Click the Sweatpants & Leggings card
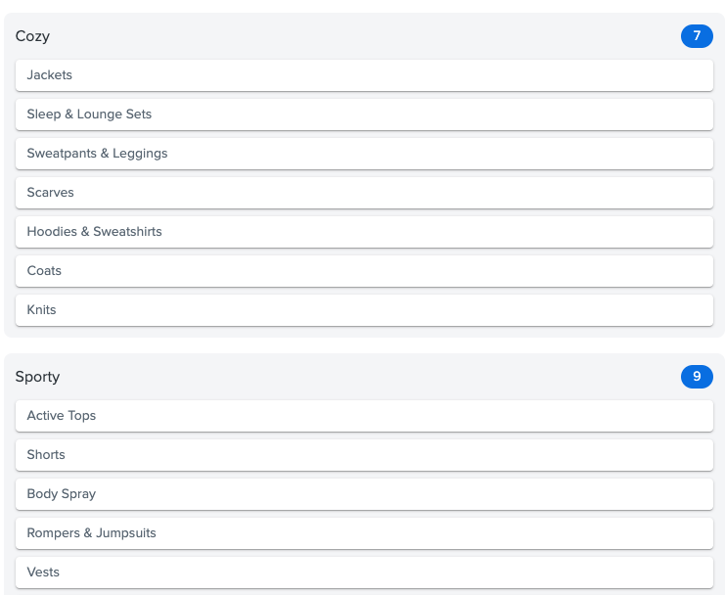Viewport: 725px width, 595px height. [364, 154]
